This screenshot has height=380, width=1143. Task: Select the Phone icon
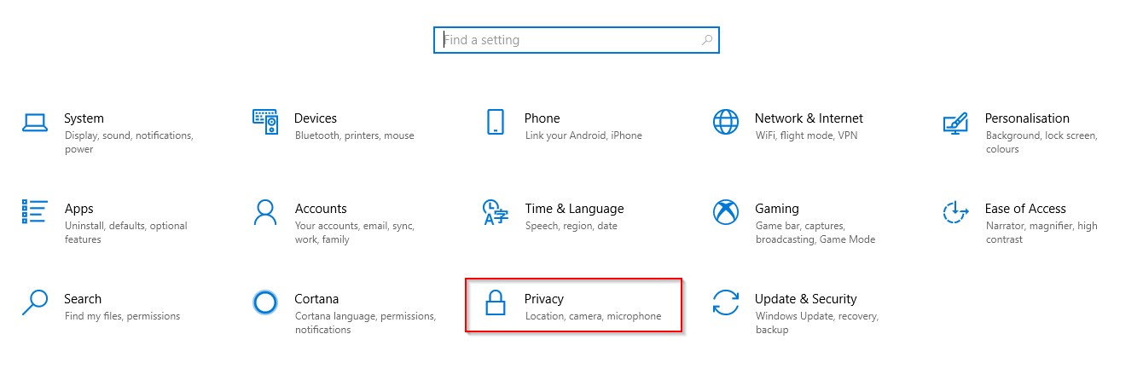[496, 122]
